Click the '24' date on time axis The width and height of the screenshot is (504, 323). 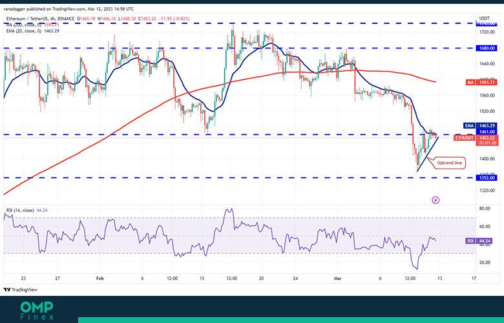[295, 278]
